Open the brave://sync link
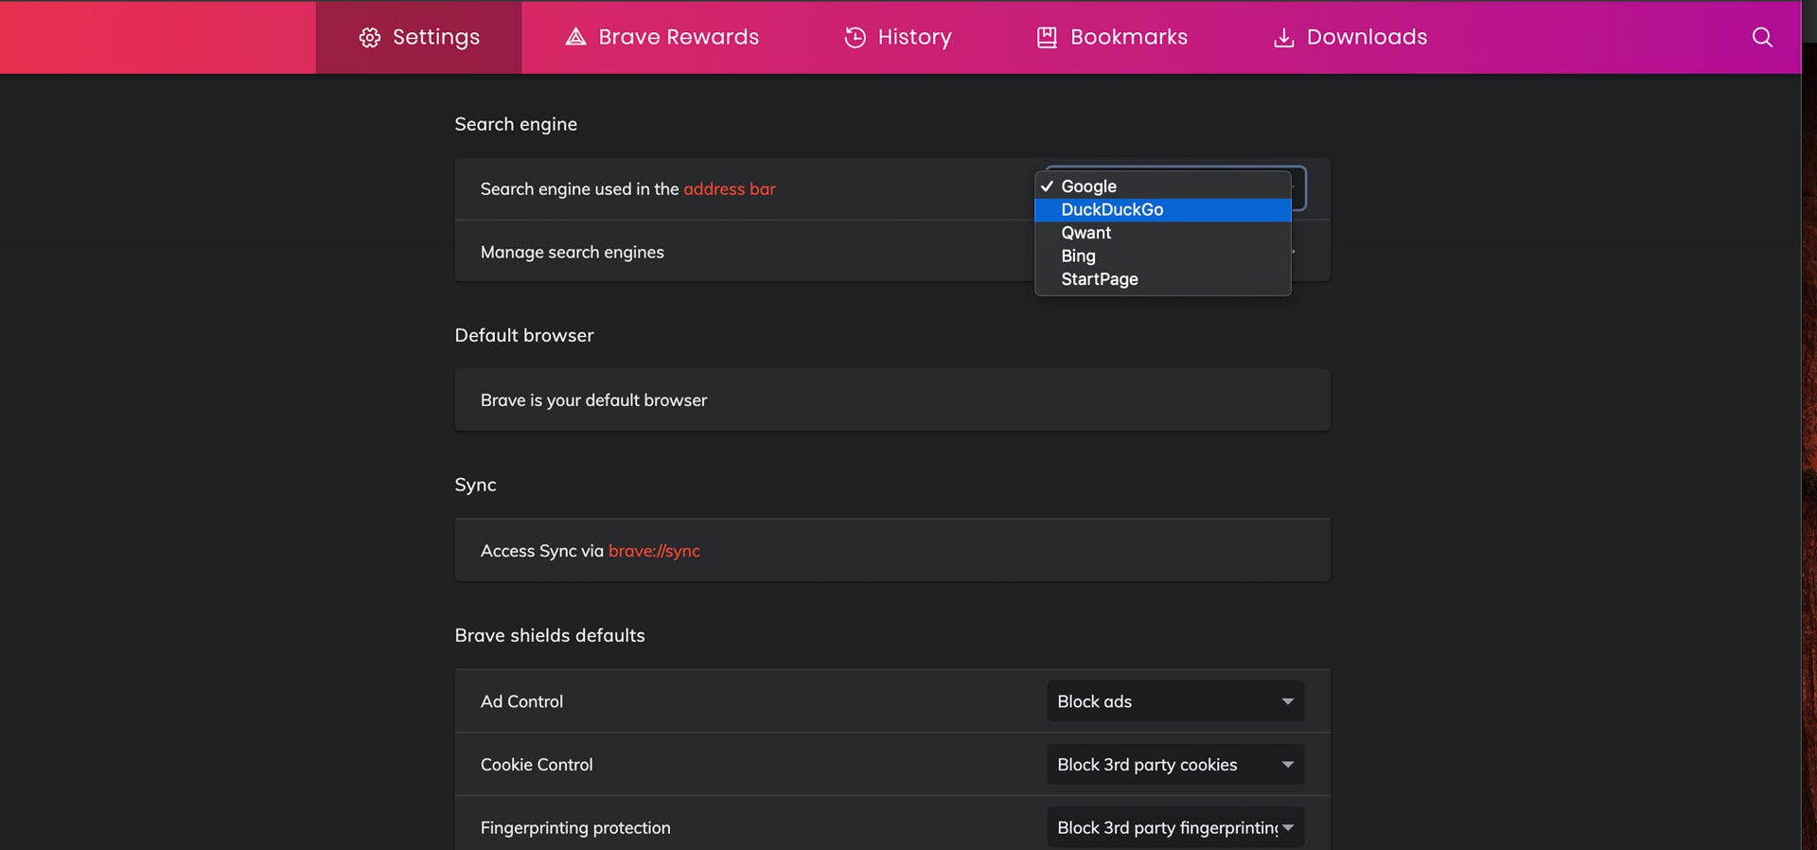This screenshot has height=850, width=1817. click(x=654, y=551)
